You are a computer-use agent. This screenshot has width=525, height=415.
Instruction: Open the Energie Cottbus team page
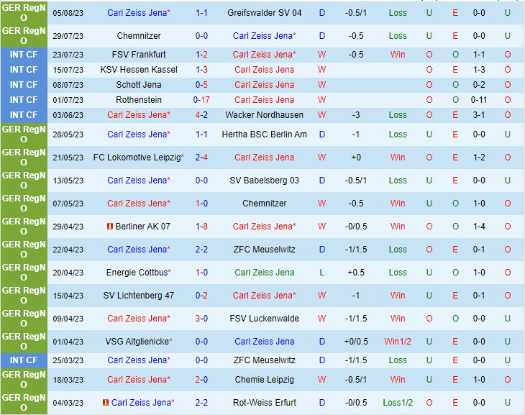[x=137, y=273]
